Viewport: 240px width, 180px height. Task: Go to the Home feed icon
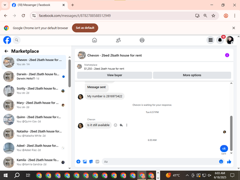(95, 40)
